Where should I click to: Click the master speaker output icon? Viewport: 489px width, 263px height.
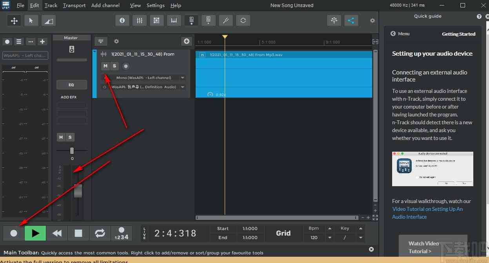click(x=71, y=49)
